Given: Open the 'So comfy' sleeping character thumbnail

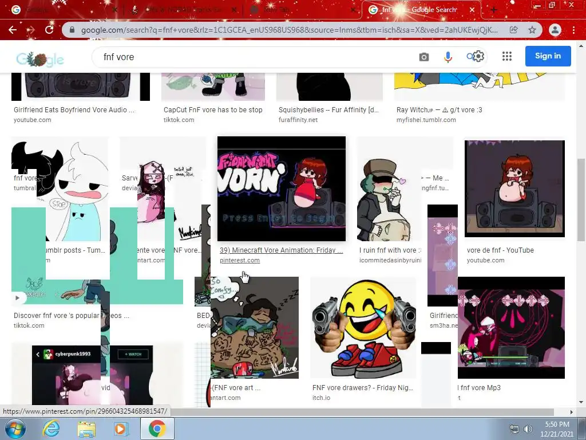Looking at the screenshot, I should [x=255, y=328].
